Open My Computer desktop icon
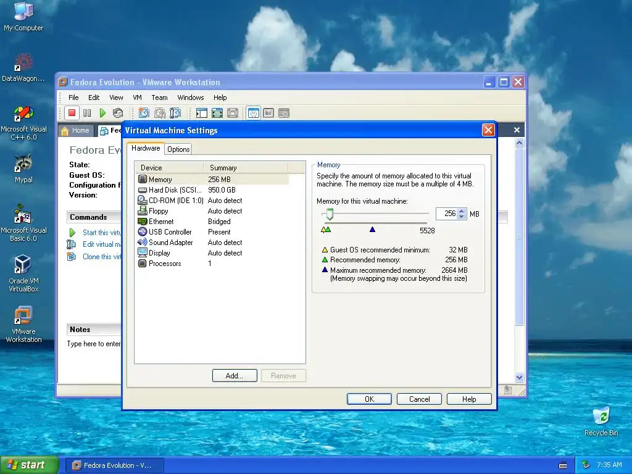Screen dimensions: 632x474 (23, 16)
